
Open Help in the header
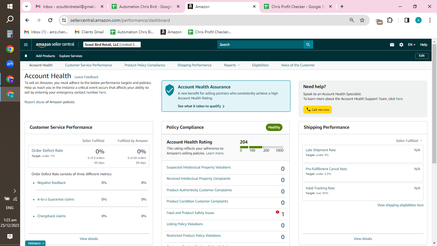(x=424, y=45)
